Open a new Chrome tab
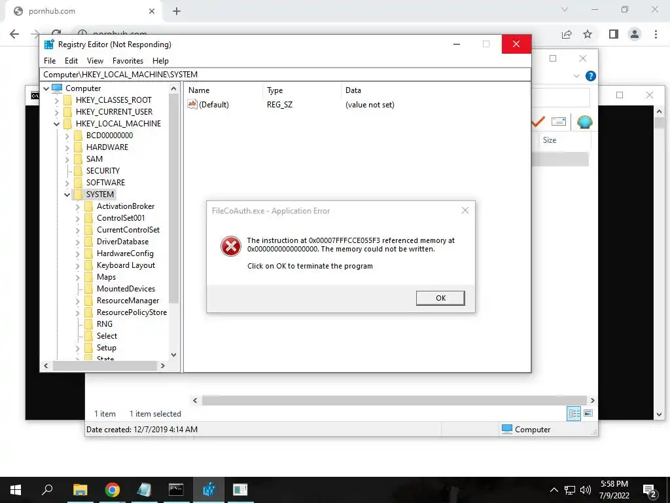 [177, 11]
